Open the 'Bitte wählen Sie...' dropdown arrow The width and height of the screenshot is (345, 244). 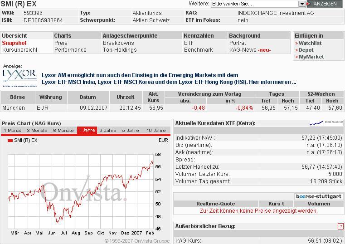click(302, 4)
